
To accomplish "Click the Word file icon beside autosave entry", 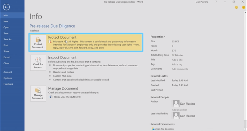I will coord(51,97).
